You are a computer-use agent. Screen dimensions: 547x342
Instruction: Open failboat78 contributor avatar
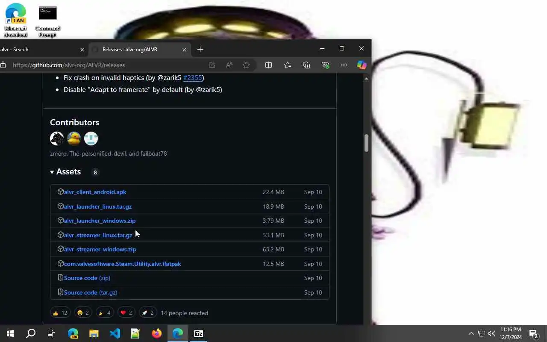tap(91, 139)
